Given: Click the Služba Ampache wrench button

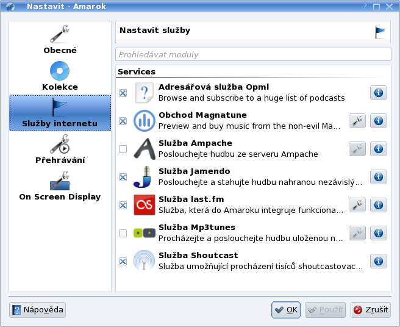Looking at the screenshot, I should (357, 149).
